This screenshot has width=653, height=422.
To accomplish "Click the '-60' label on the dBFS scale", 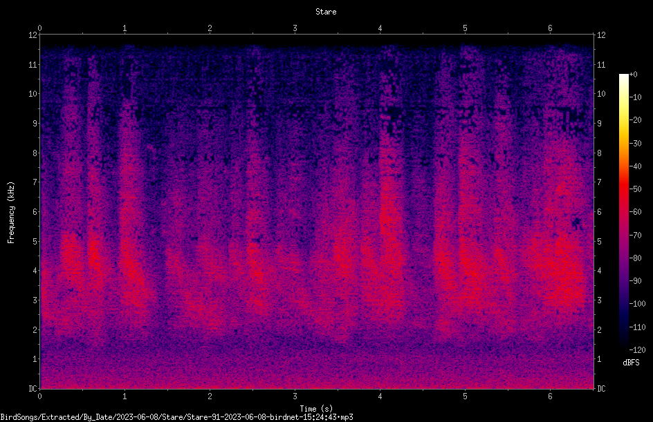I will click(x=636, y=212).
